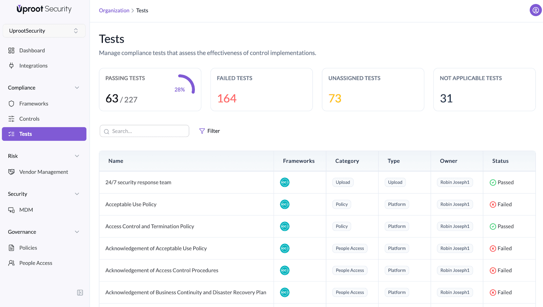Open Frameworks shield icon in sidebar

point(12,104)
